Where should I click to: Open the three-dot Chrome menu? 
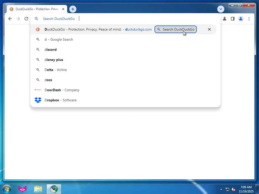point(249,19)
